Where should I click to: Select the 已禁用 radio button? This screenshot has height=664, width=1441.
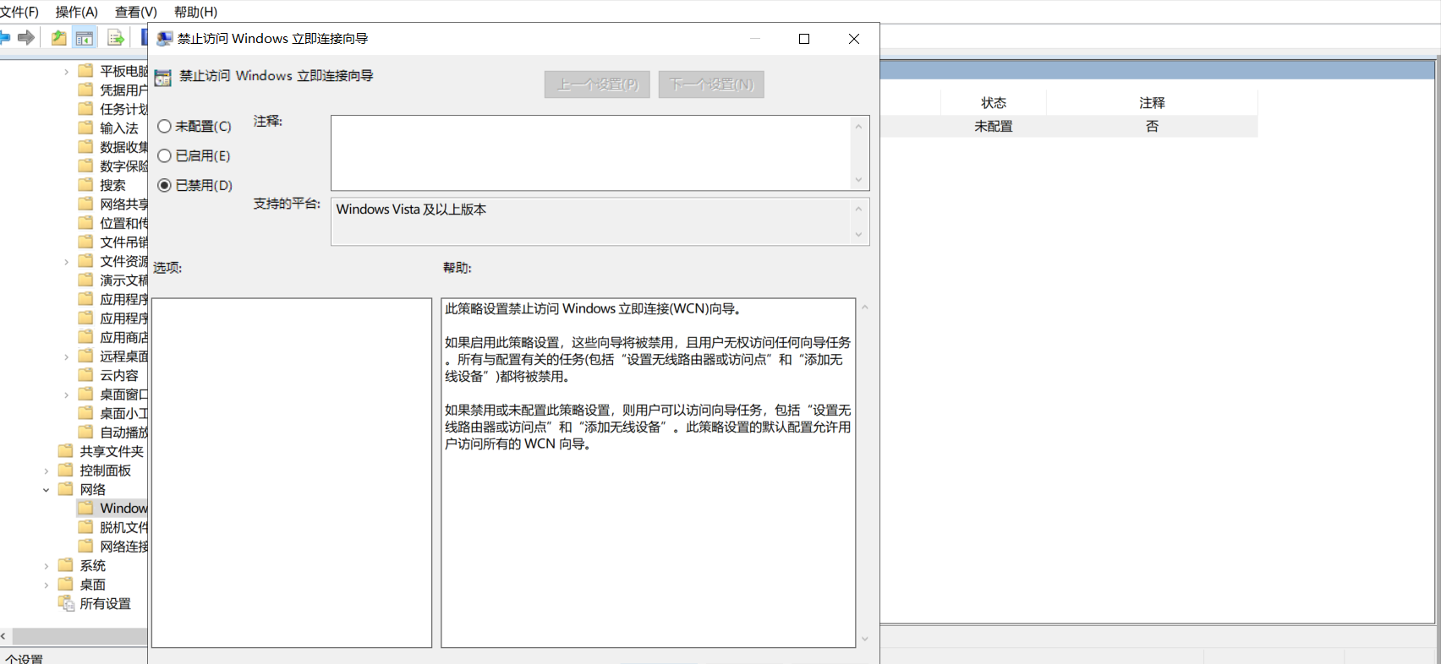[x=165, y=185]
